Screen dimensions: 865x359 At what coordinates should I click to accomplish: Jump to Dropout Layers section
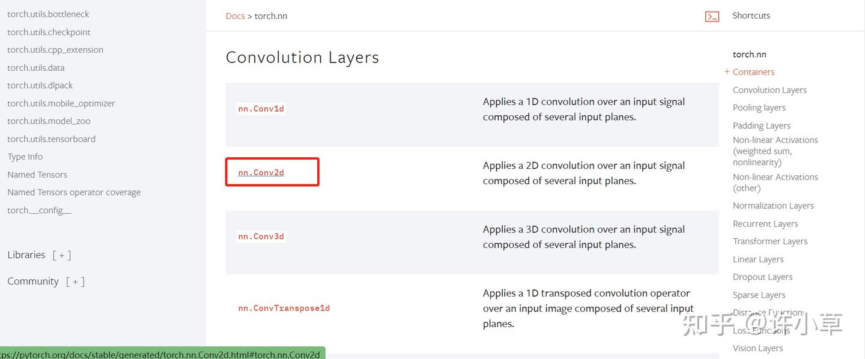(x=762, y=277)
